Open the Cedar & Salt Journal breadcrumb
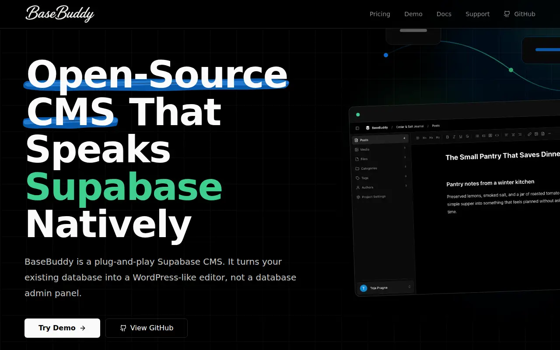Screen dimensions: 560x350 pos(410,126)
